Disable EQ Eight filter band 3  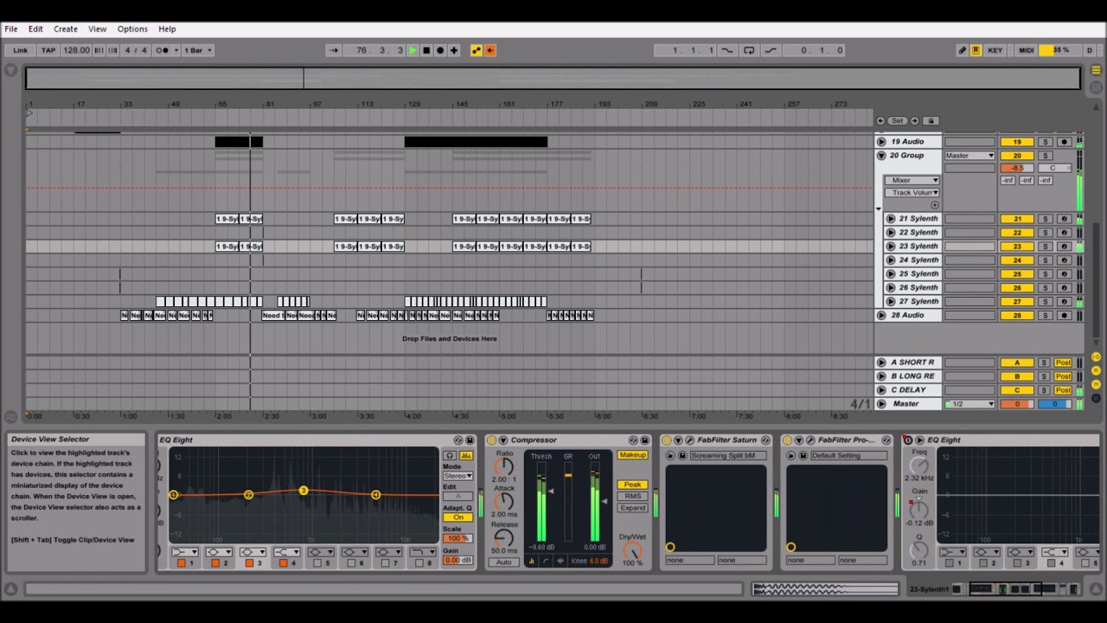click(x=249, y=563)
